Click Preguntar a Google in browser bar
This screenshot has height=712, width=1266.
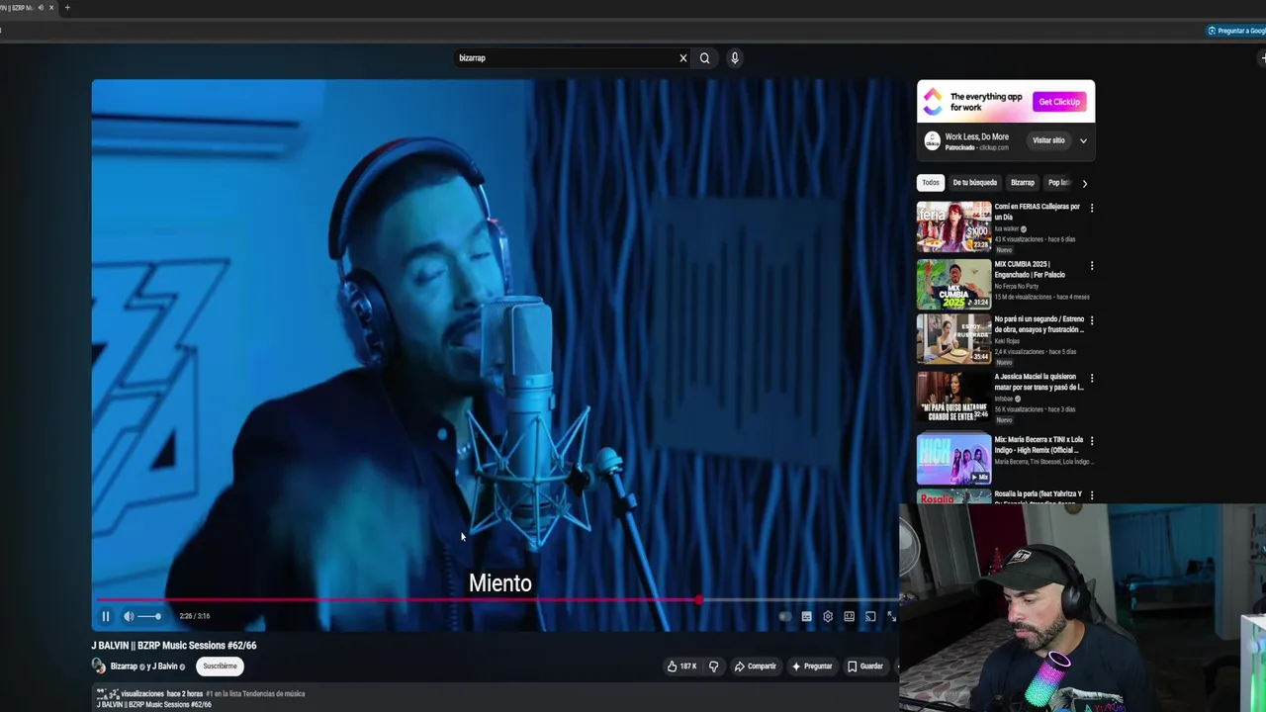pos(1236,31)
